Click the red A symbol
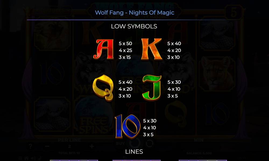 click(x=104, y=49)
